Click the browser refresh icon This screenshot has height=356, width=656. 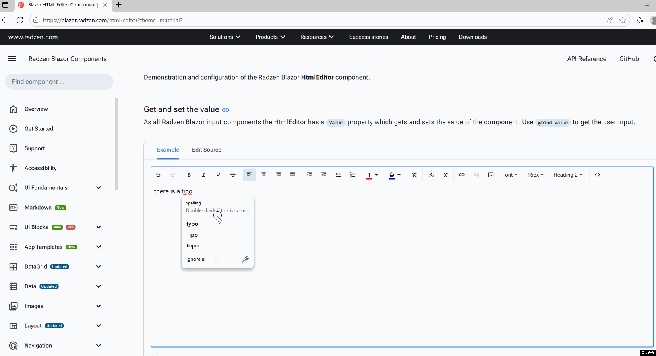pyautogui.click(x=20, y=20)
